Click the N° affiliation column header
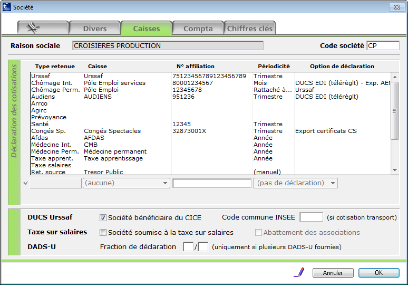Viewport: 408px width, 285px height. tap(196, 66)
